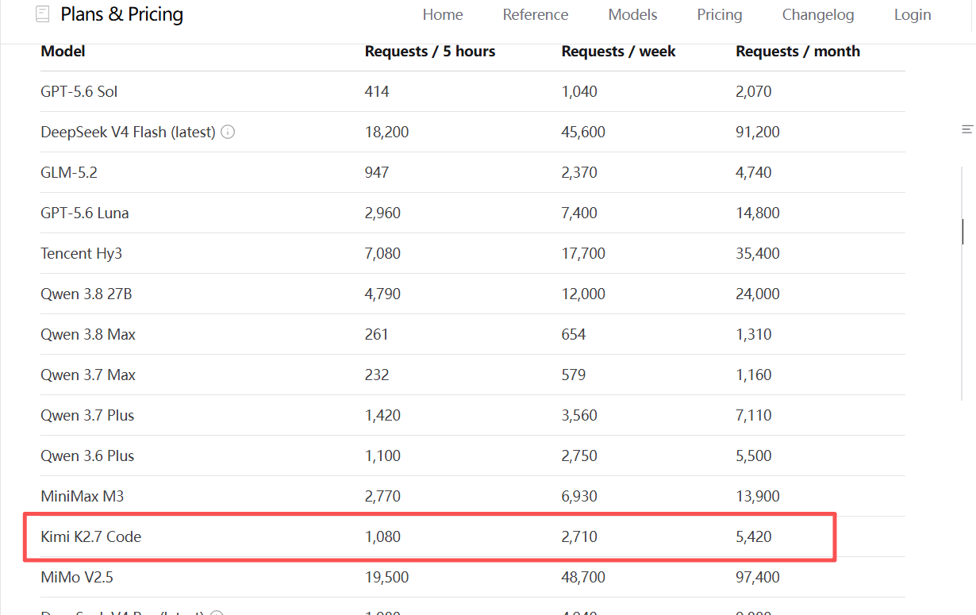Select DeepSeek V4 Flash (latest) row name
The height and width of the screenshot is (615, 976).
click(128, 132)
